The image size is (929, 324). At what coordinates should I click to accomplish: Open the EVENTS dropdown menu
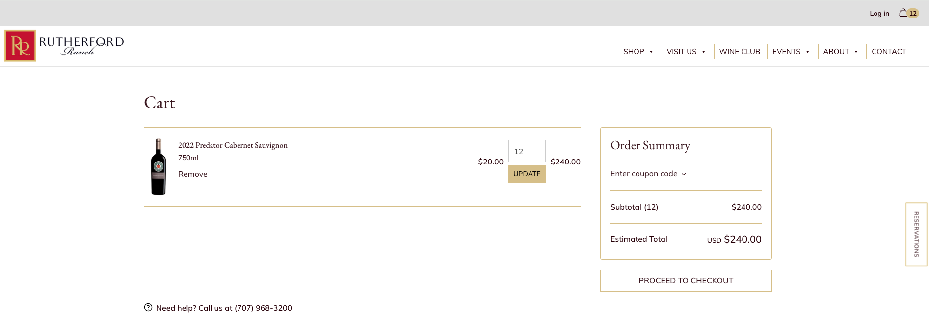791,52
